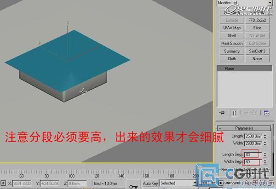The width and height of the screenshot is (276, 189).
Task: Click frame 120 on the timeline
Action: pos(96,176)
